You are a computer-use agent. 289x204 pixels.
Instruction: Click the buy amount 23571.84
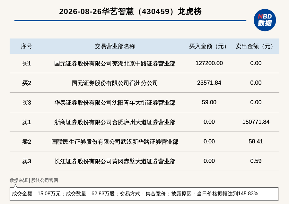(209, 83)
